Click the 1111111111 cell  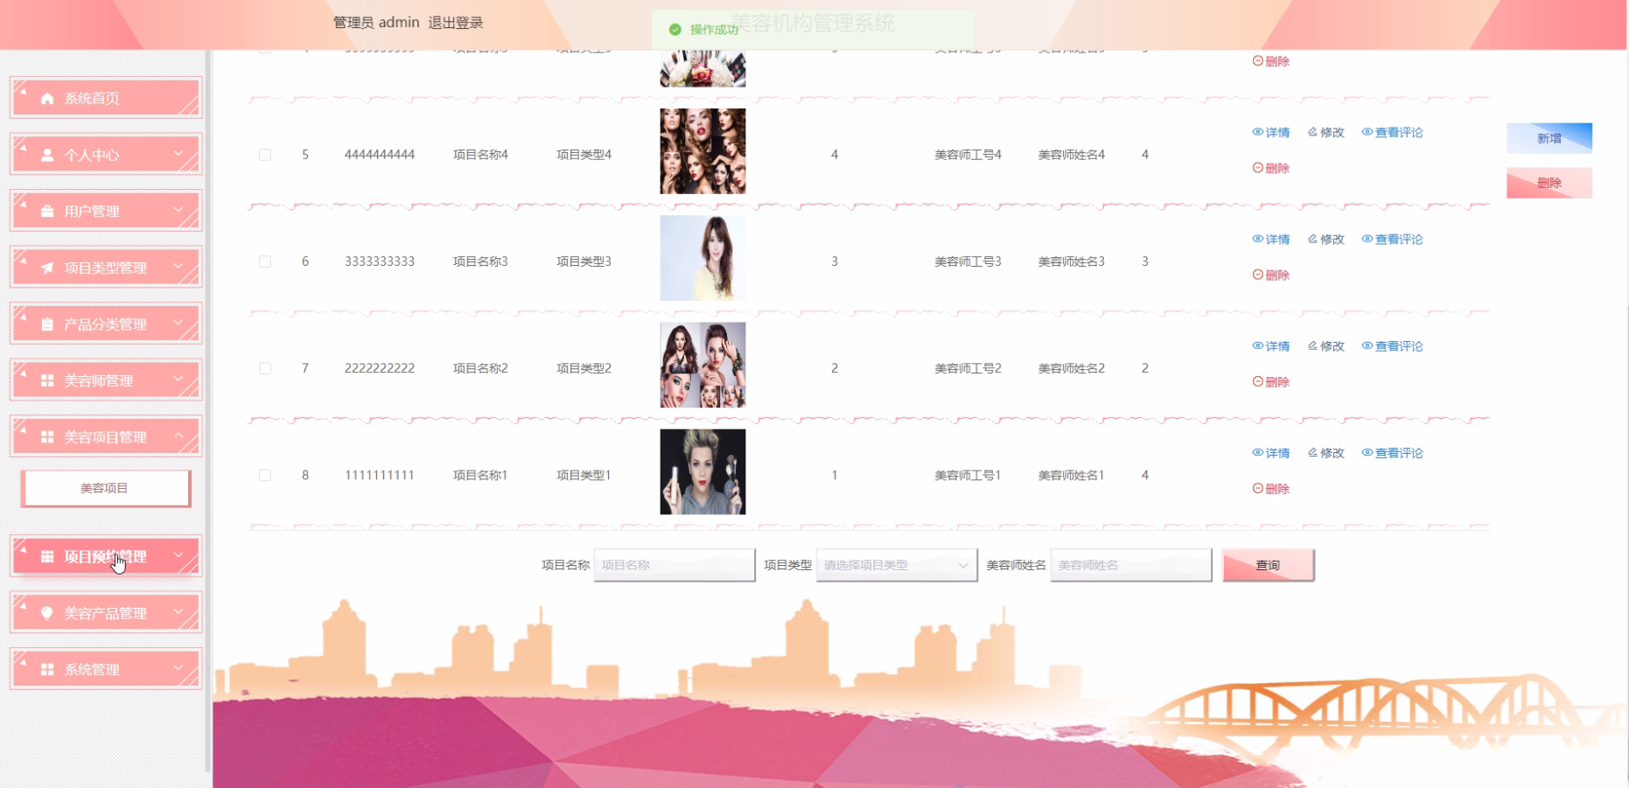(x=380, y=475)
